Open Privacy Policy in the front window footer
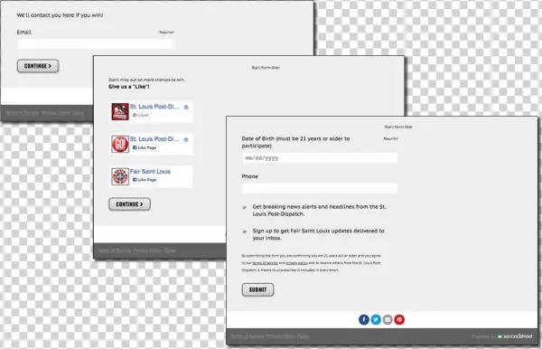The height and width of the screenshot is (349, 542). (x=280, y=336)
